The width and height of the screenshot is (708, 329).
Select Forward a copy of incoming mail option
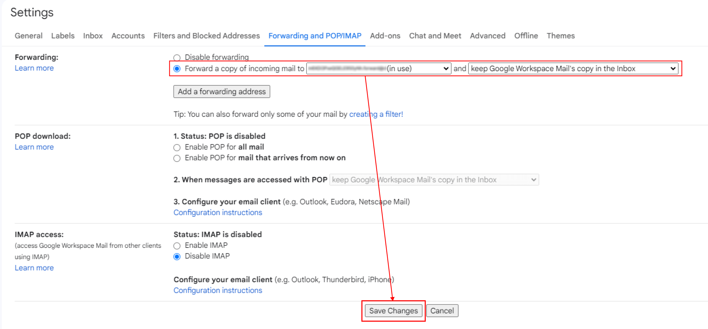tap(177, 69)
